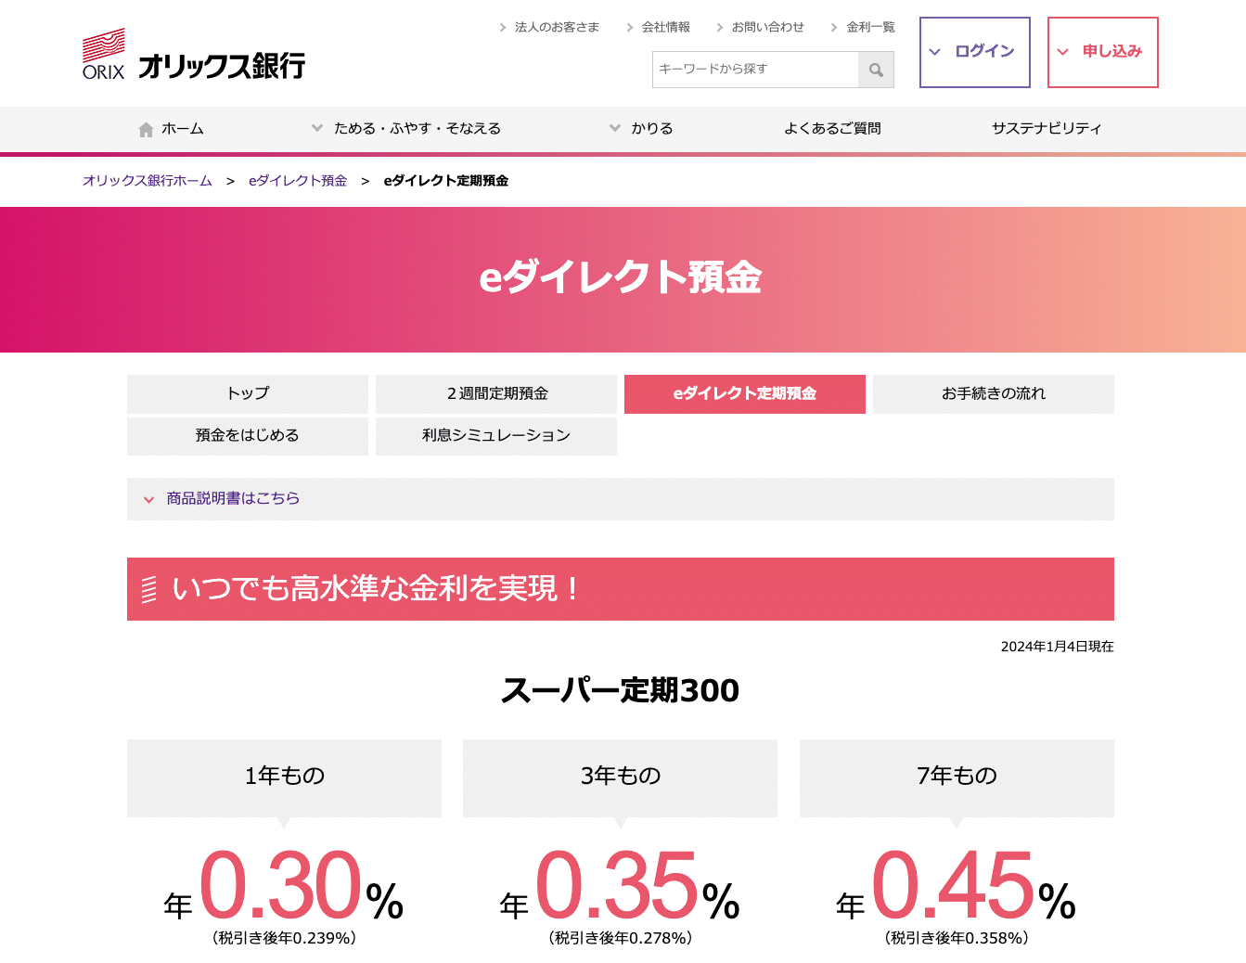The width and height of the screenshot is (1246, 963).
Task: Click the (税引き後年0.278%) text
Action: pyautogui.click(x=620, y=938)
